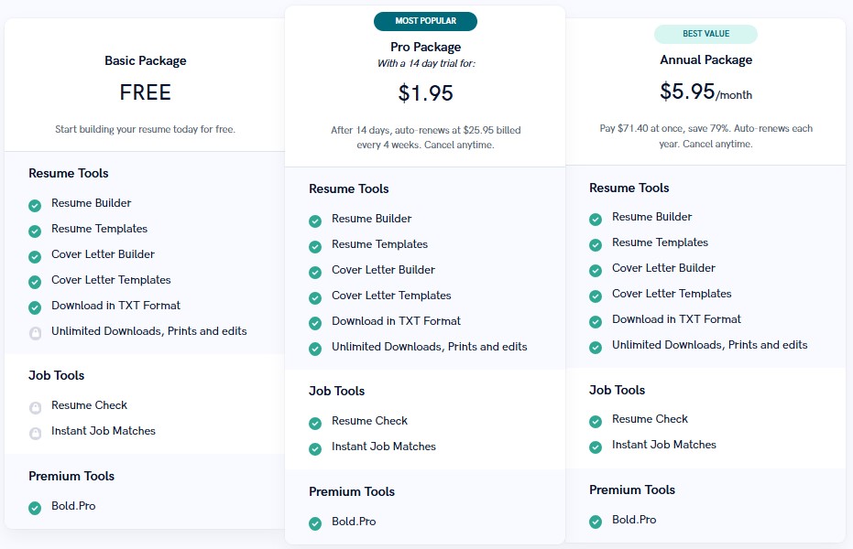Click the checkmark beside Download in TXT Format under Basic
Image resolution: width=853 pixels, height=549 pixels.
35,306
